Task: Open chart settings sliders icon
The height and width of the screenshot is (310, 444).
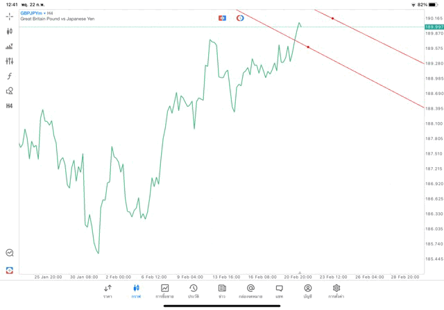Action: 9,61
